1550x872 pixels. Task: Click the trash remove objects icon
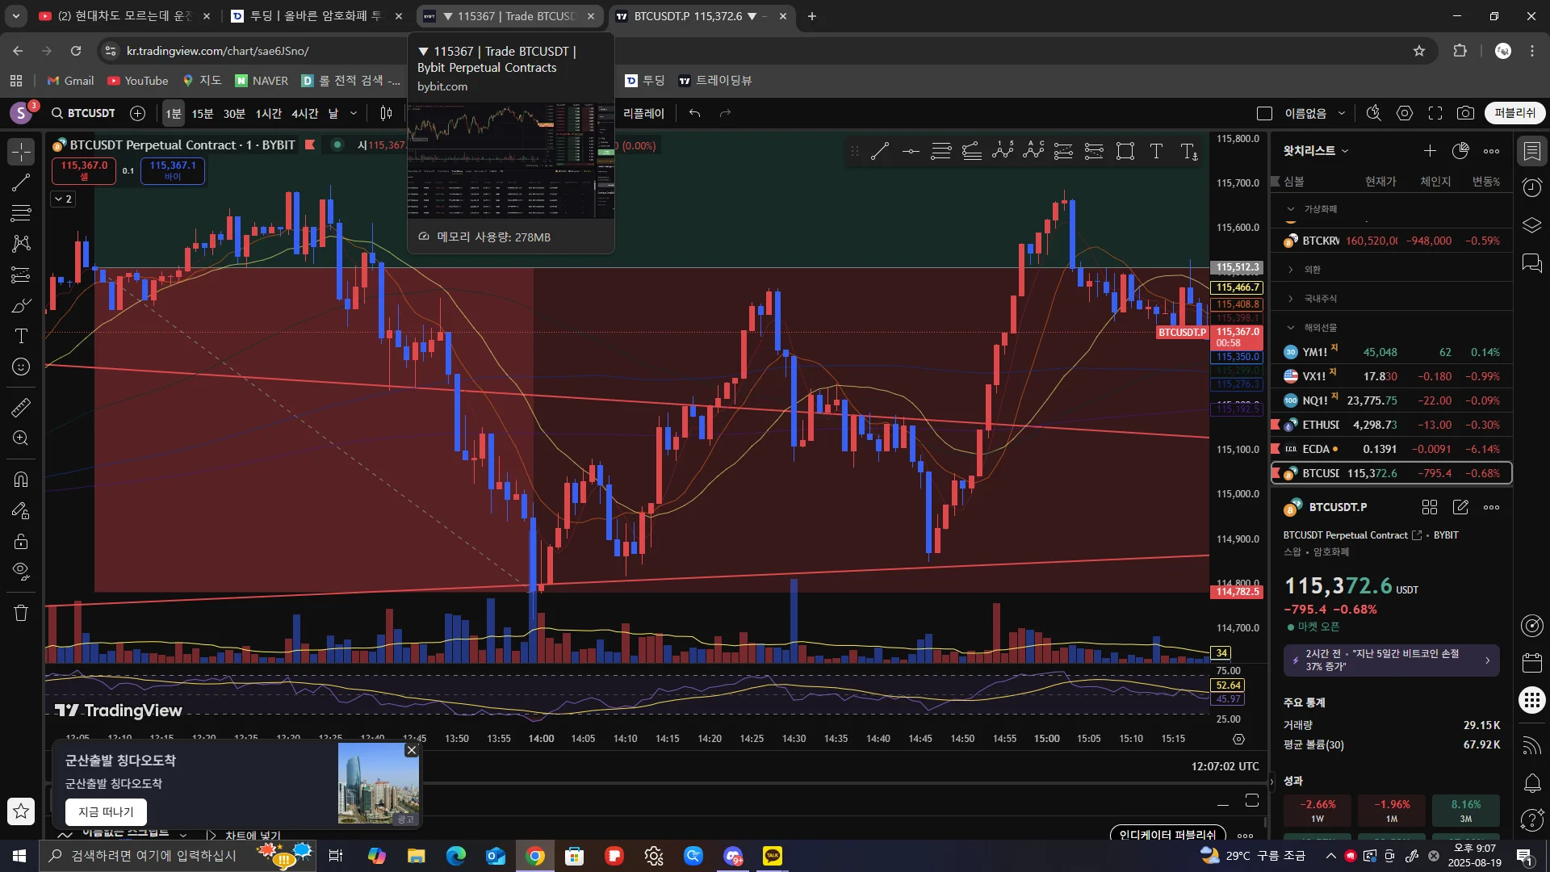(21, 613)
